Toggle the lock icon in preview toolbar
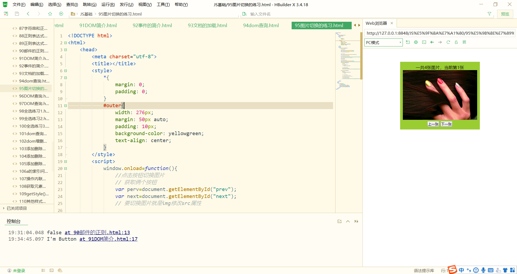 click(x=456, y=42)
